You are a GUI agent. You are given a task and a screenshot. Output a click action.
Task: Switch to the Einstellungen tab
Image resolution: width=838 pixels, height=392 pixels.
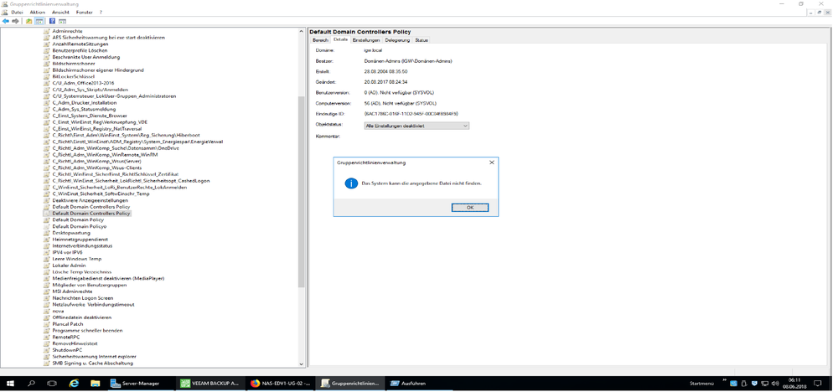click(x=366, y=40)
